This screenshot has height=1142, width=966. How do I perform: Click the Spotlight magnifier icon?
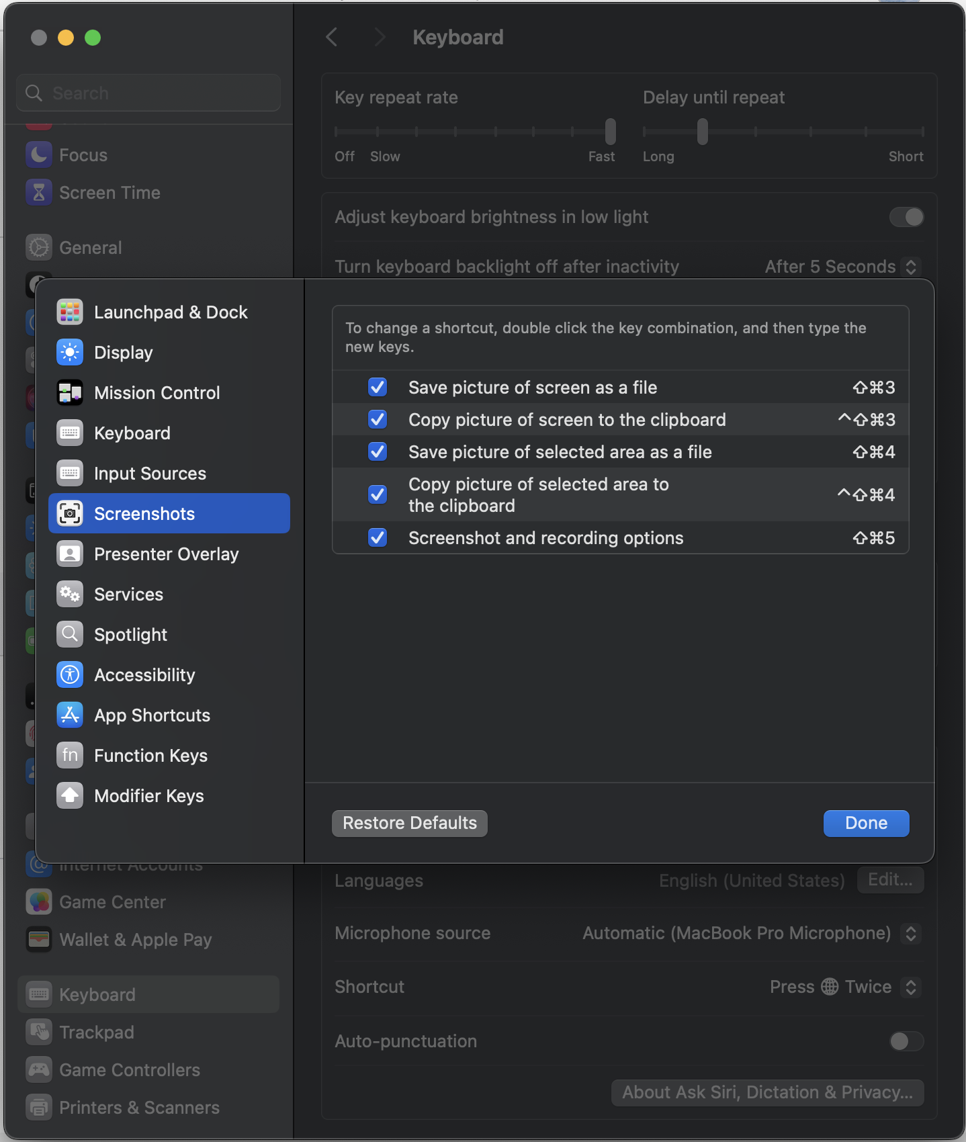click(x=70, y=635)
